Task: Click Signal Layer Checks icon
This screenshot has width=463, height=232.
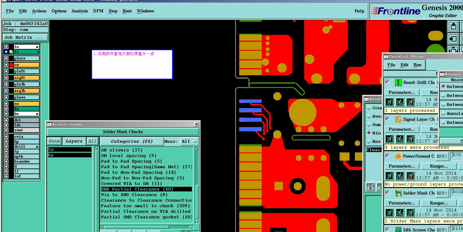Action: point(398,120)
